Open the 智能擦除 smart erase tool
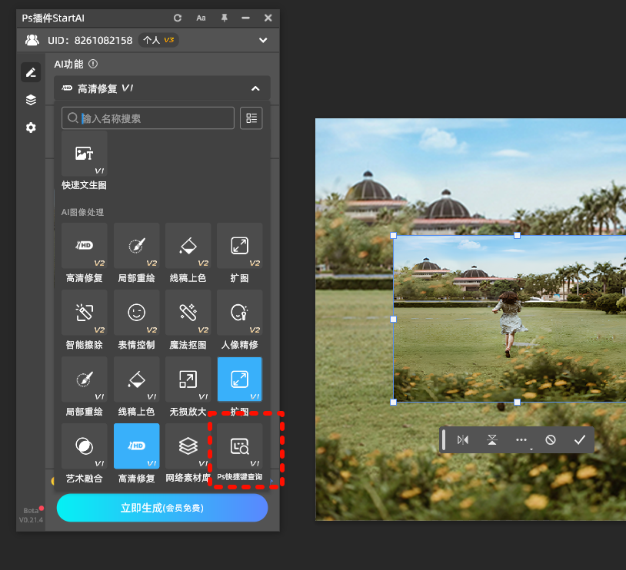Viewport: 626px width, 570px height. coord(85,312)
